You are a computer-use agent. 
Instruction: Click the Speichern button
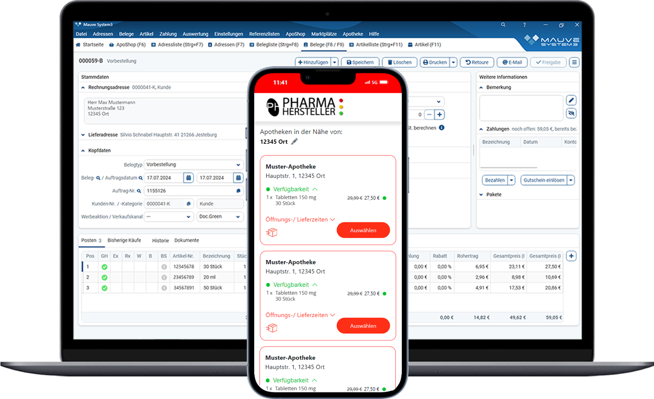point(360,62)
